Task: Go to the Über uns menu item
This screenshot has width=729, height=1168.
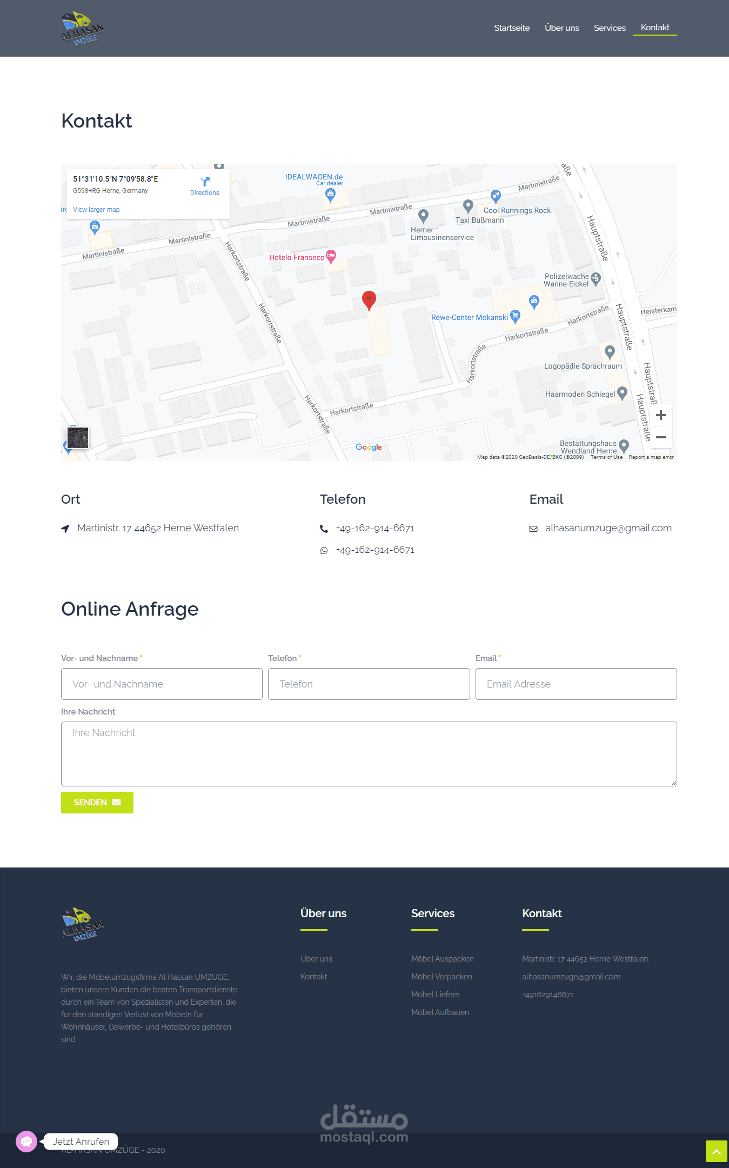Action: 561,28
